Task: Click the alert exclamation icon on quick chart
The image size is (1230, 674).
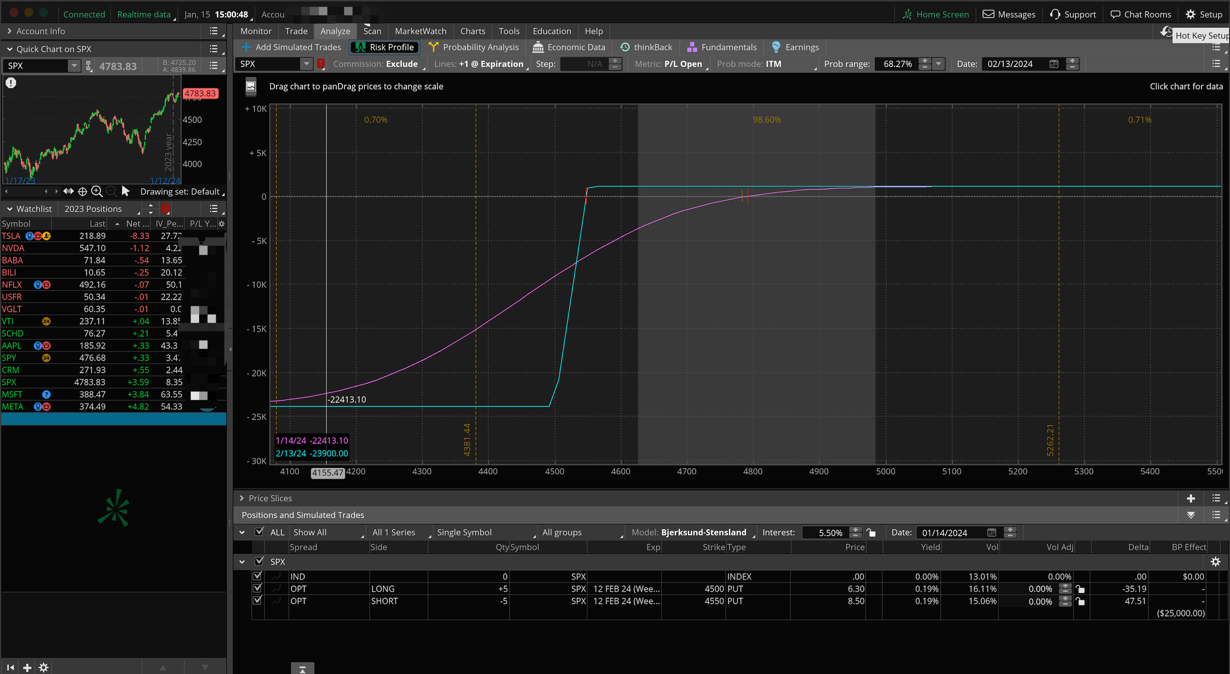Action: pyautogui.click(x=11, y=83)
